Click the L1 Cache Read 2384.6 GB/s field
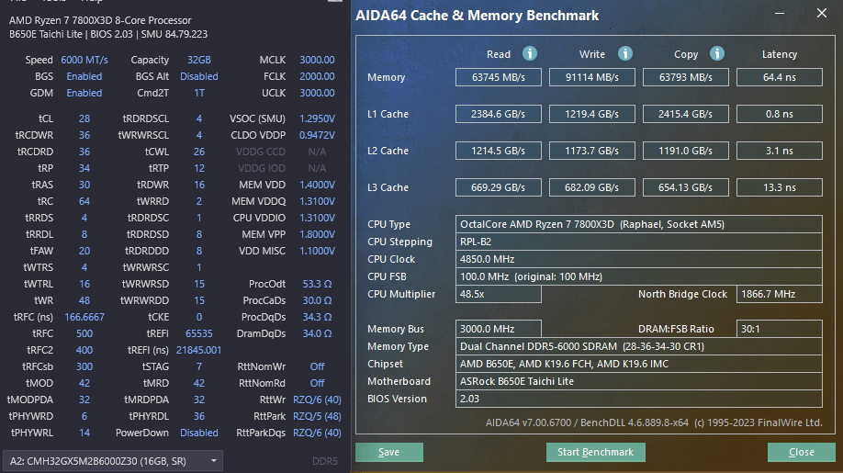The width and height of the screenshot is (843, 473). pos(499,114)
